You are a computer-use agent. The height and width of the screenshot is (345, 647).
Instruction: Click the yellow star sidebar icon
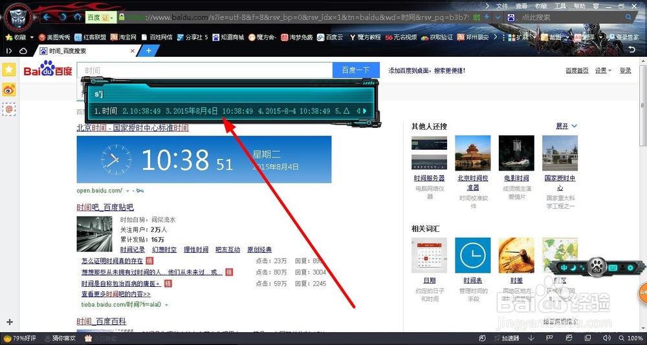click(x=9, y=69)
